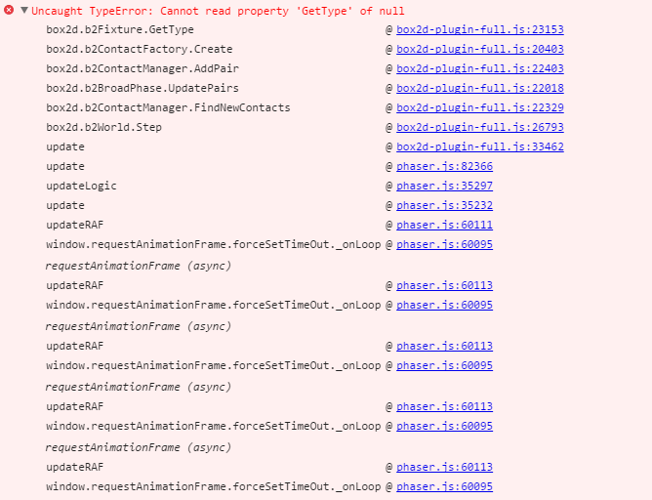The image size is (652, 500).
Task: Open link box2d-plugin-full.js:20403
Action: point(480,49)
